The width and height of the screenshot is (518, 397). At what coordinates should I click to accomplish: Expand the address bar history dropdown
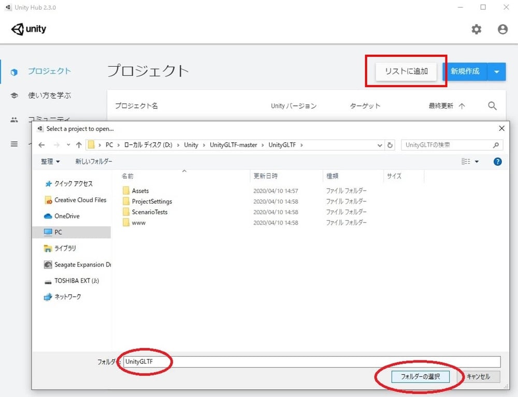[x=380, y=145]
